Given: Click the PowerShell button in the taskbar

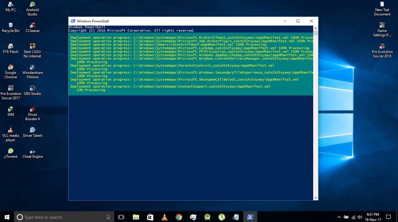Looking at the screenshot, I should [x=250, y=217].
